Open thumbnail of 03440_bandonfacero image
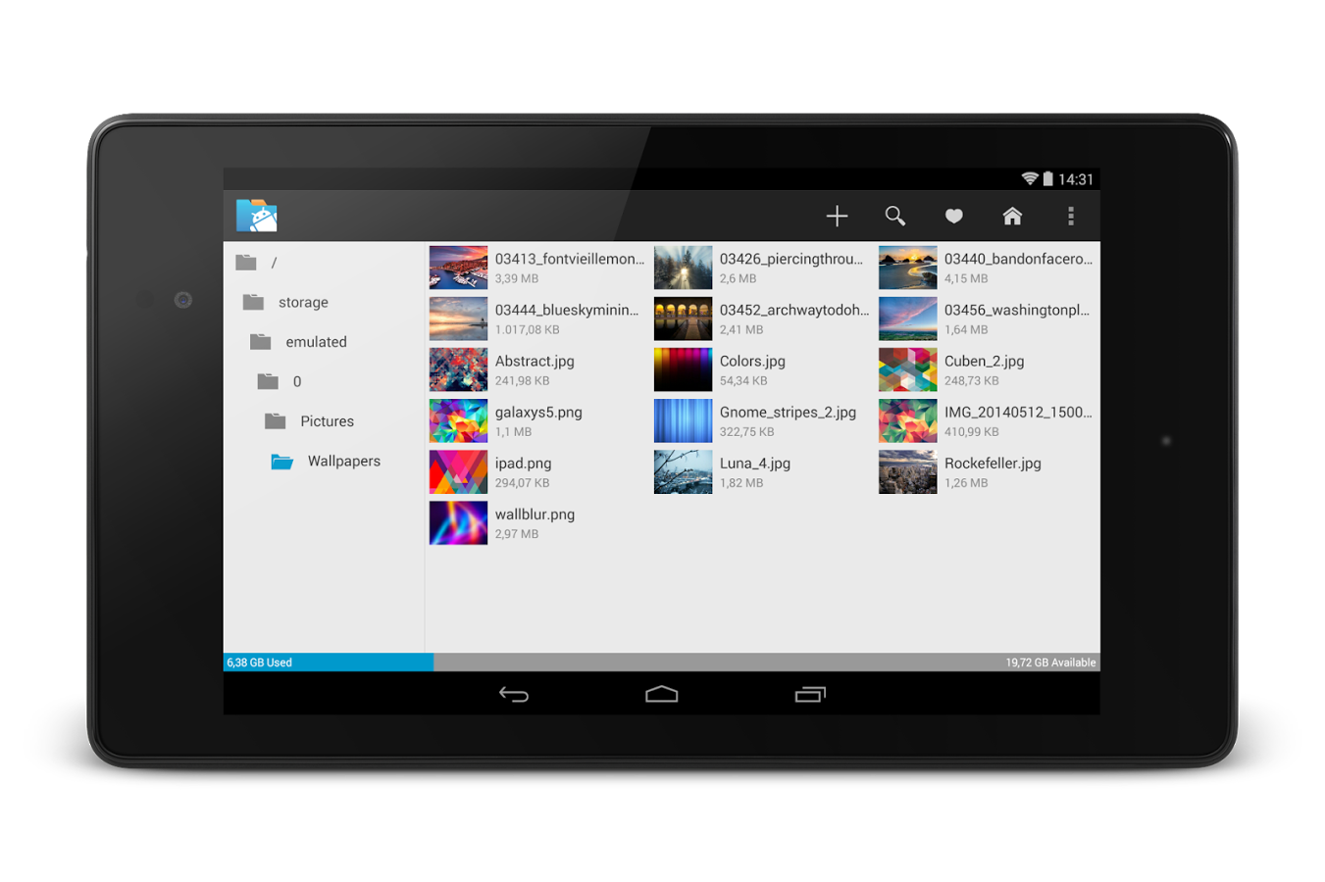The width and height of the screenshot is (1325, 882). tap(907, 268)
